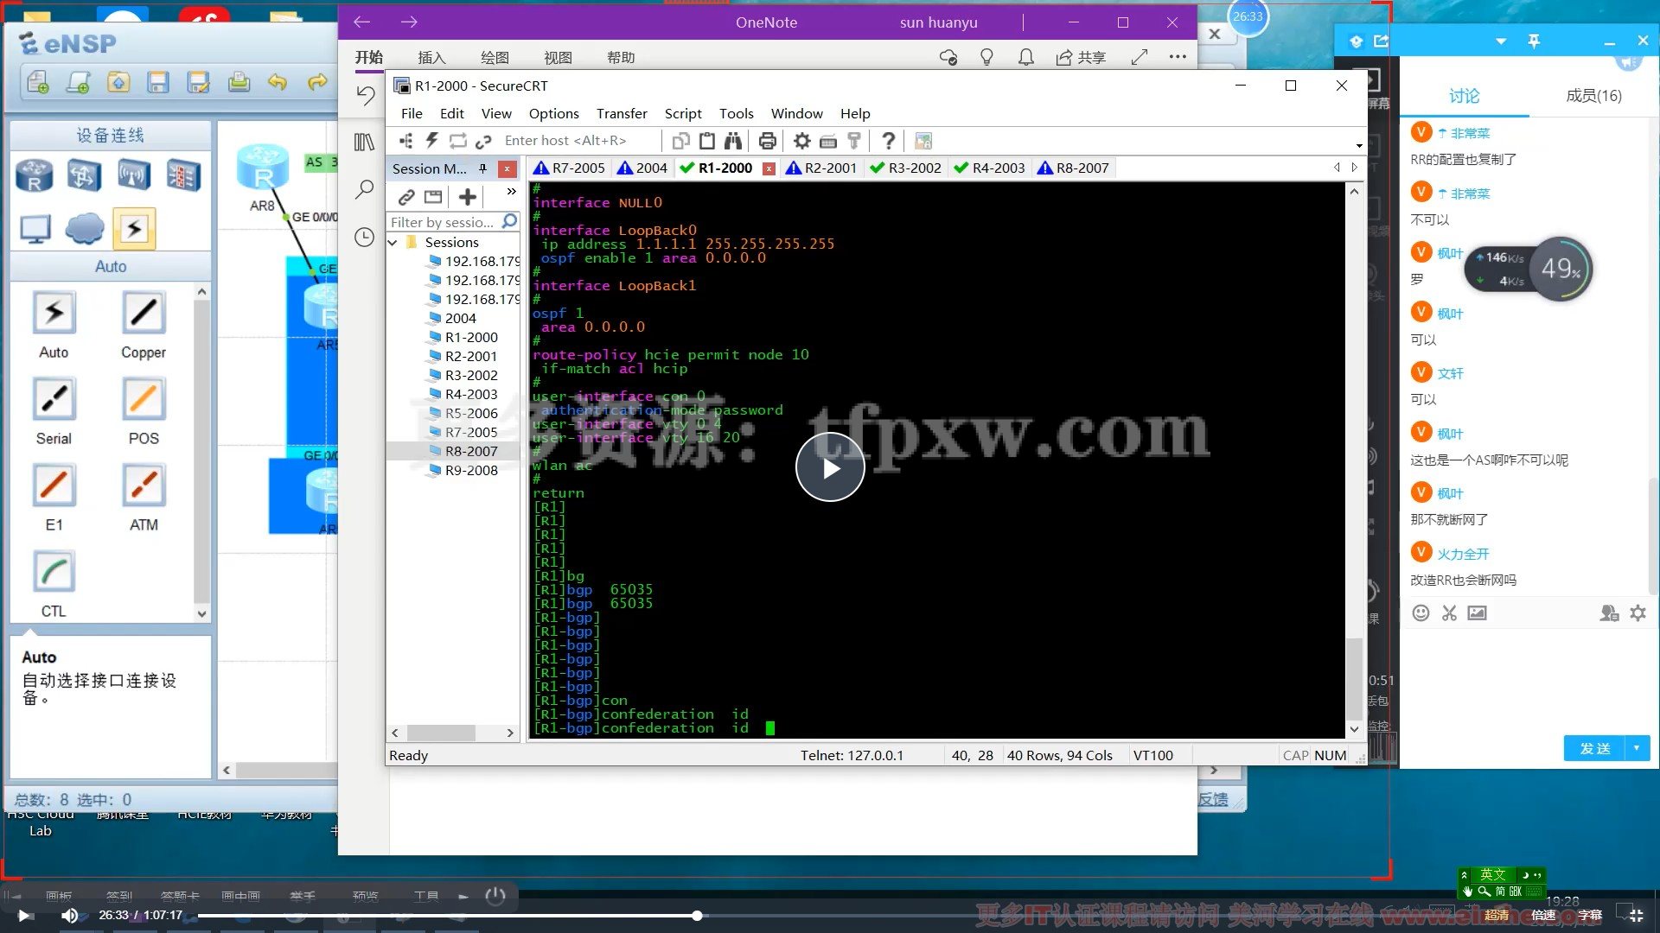Expand the Session Manager toolbar overflow chevron
The width and height of the screenshot is (1660, 933).
coord(511,192)
